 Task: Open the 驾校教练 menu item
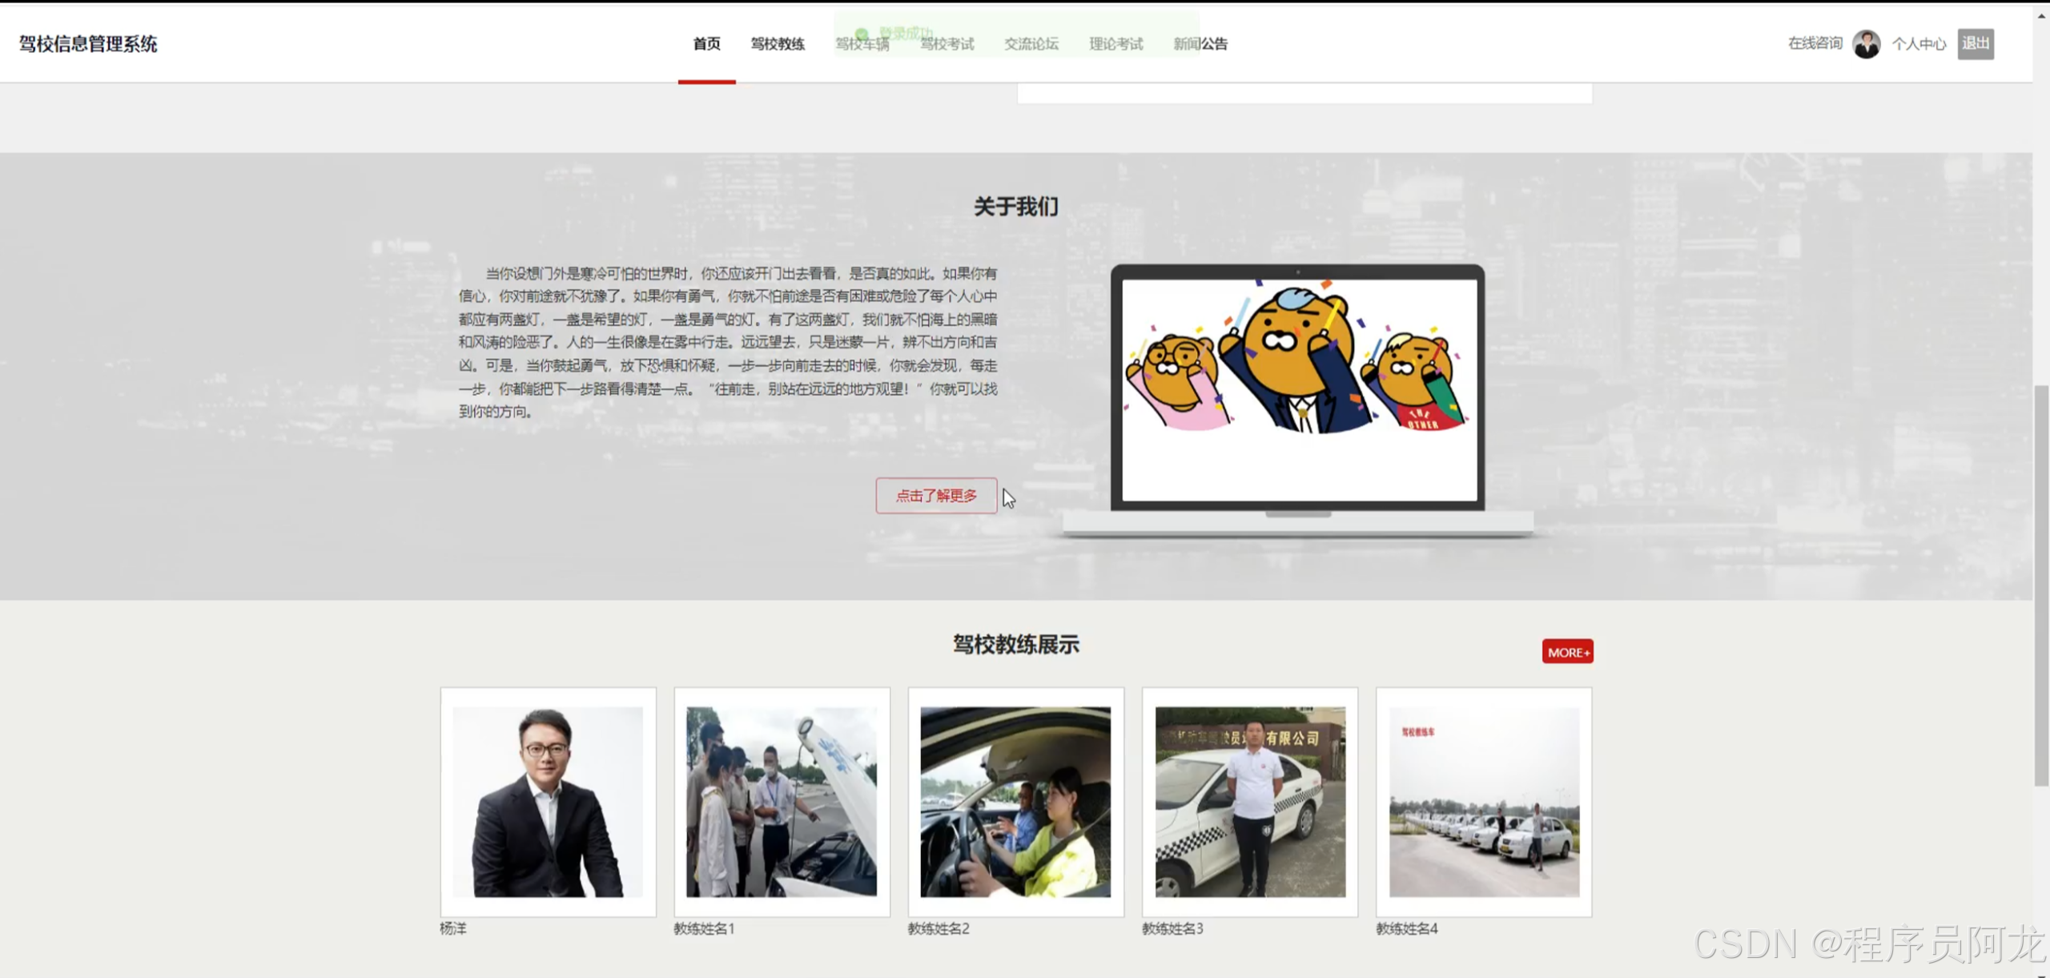click(777, 44)
